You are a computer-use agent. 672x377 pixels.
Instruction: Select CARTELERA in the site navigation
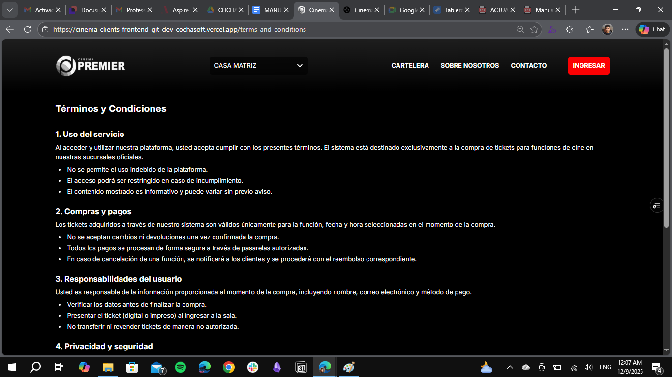pos(410,65)
